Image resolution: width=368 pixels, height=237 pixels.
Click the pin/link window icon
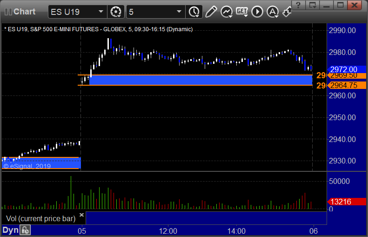click(x=287, y=12)
